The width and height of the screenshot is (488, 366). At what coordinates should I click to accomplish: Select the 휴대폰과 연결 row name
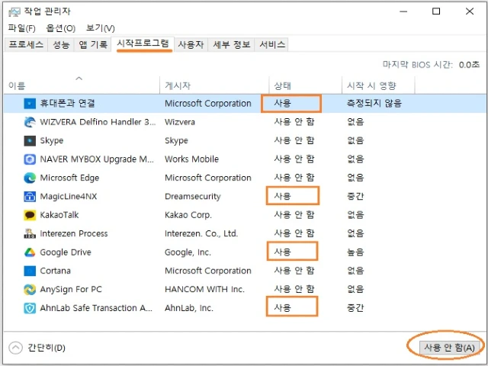[x=67, y=104]
